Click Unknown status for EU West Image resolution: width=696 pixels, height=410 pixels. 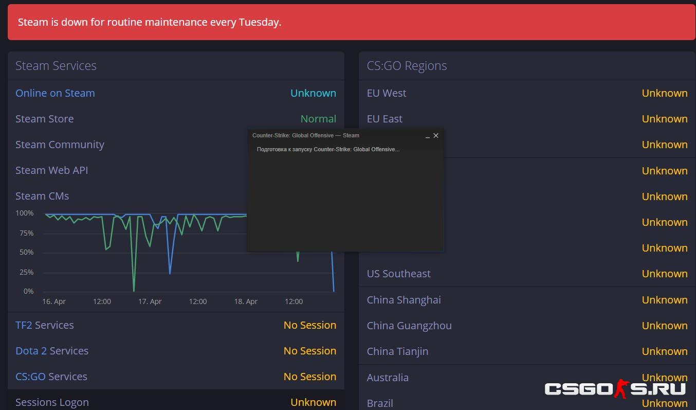tap(665, 93)
